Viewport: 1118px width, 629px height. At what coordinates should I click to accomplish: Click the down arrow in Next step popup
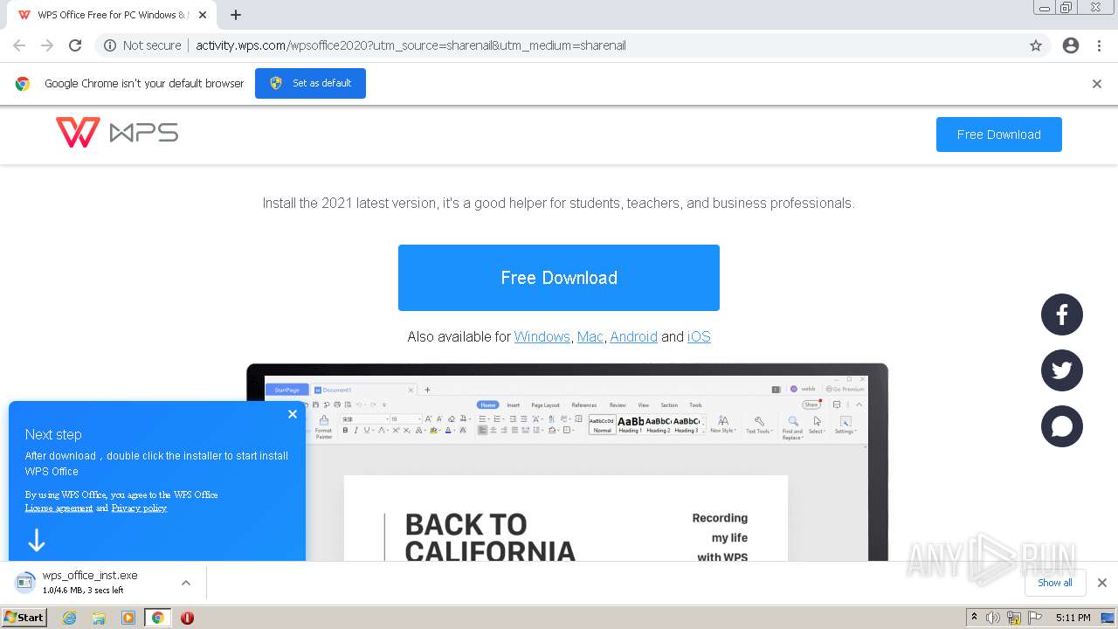tap(36, 541)
